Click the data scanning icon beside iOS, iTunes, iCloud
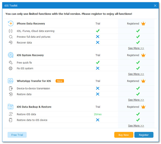Viewport: 161px width, 144px height. coord(11,31)
